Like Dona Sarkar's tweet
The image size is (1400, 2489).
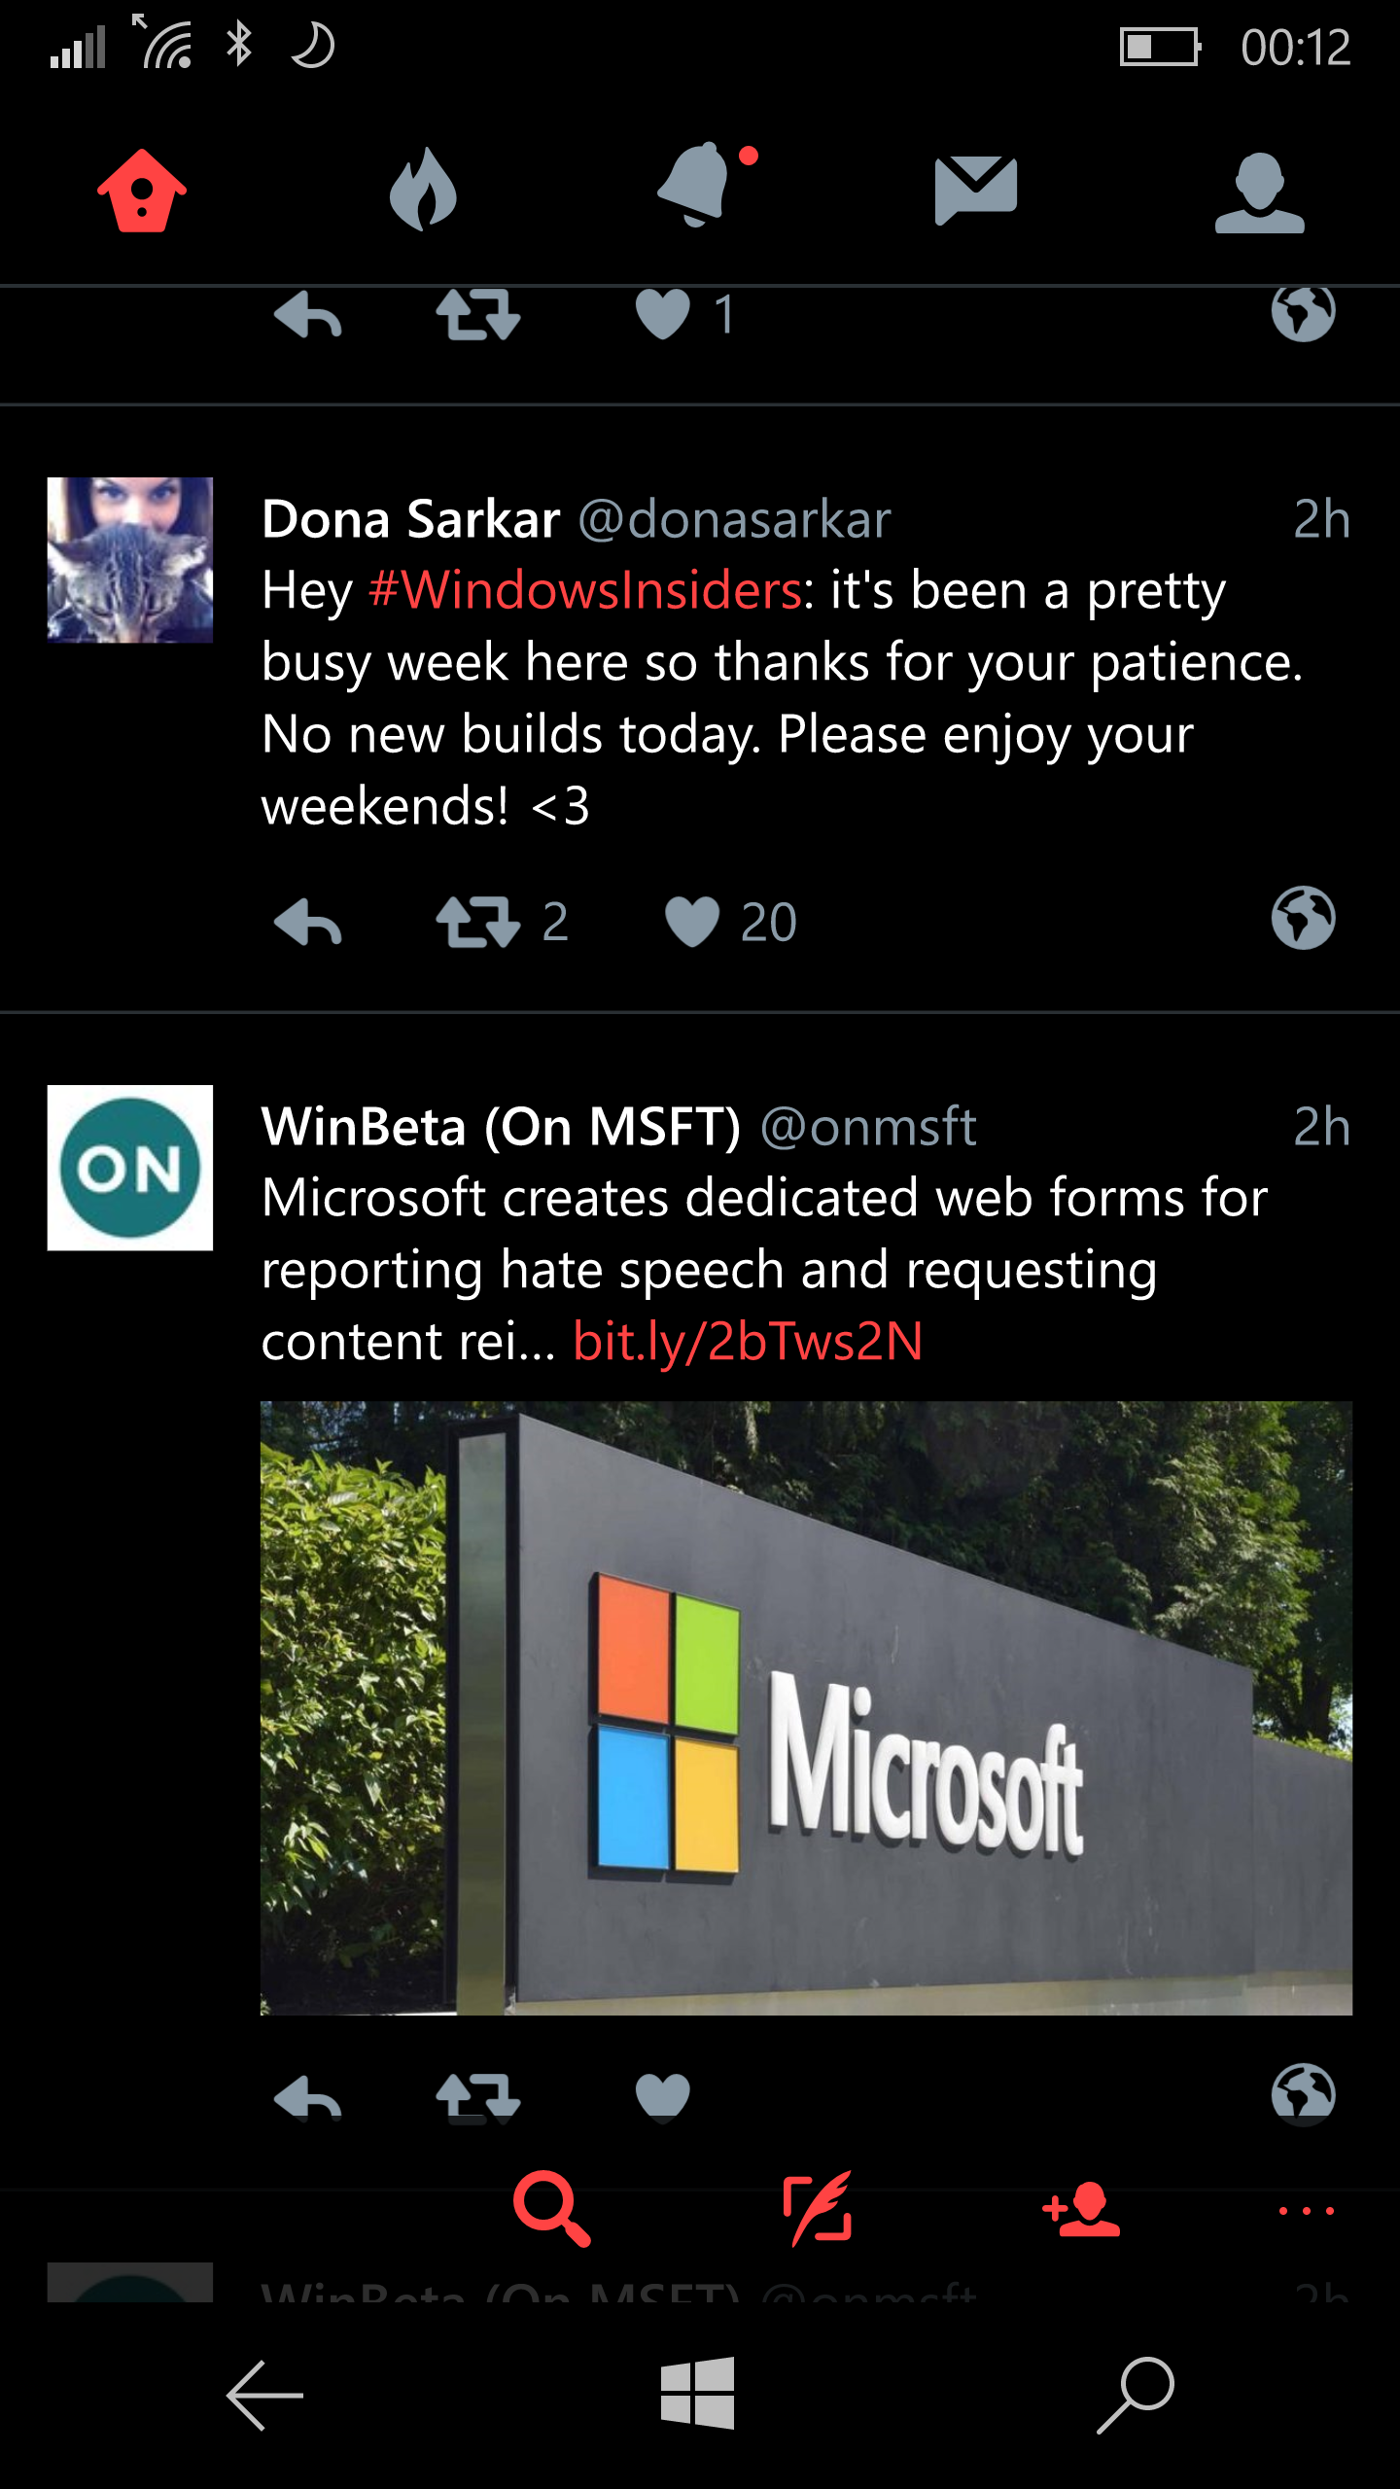(x=691, y=922)
